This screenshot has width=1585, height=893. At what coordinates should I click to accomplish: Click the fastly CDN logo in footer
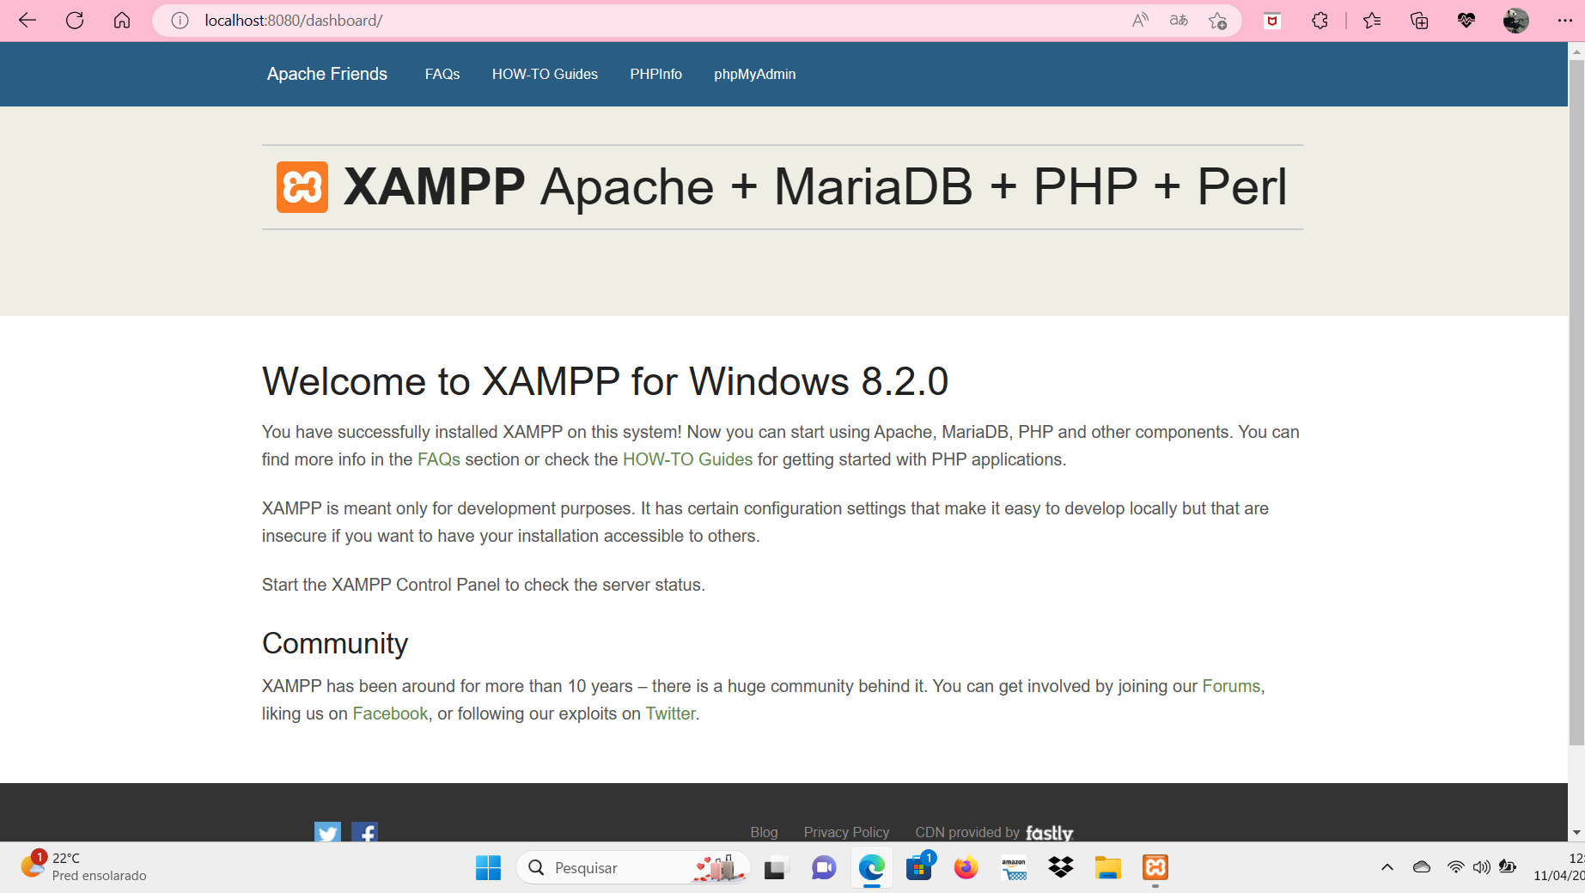[1049, 833]
